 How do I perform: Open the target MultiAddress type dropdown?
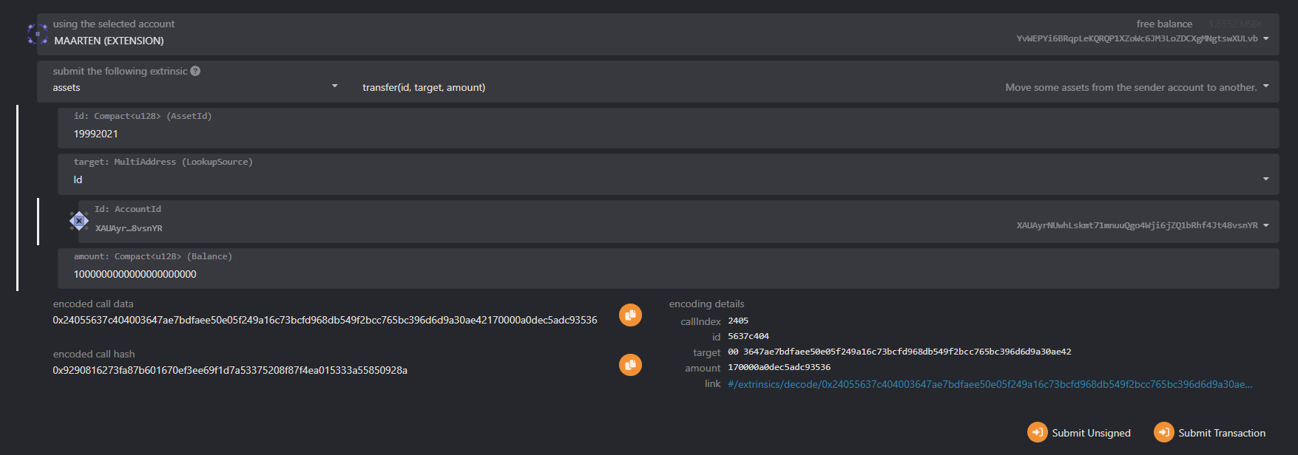coord(1265,179)
